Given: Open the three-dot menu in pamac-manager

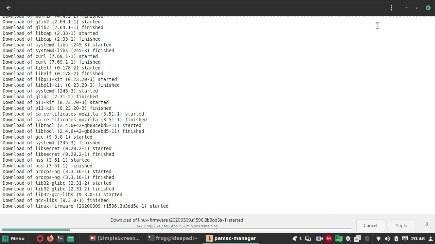Looking at the screenshot, I should pos(391,7).
